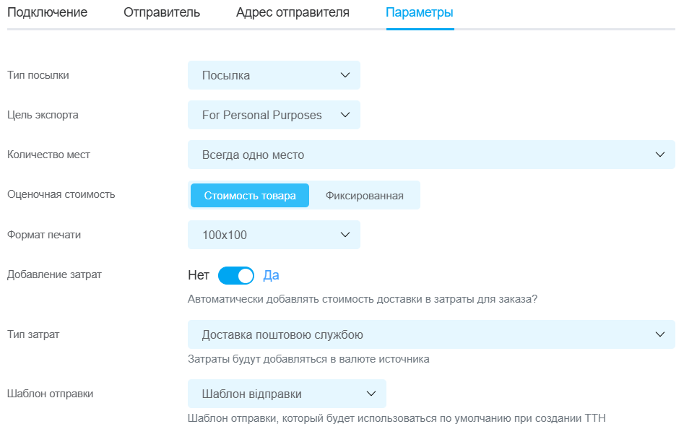
Task: Click the Да label beside switch
Action: point(271,275)
